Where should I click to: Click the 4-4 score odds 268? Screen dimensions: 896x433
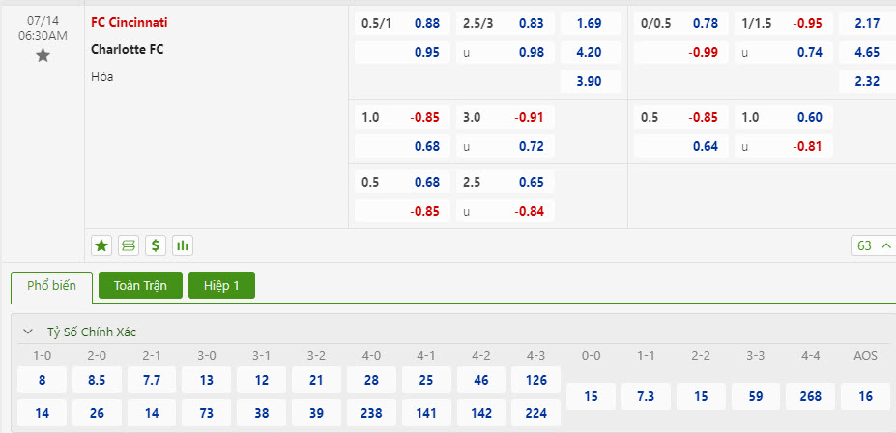coord(810,396)
